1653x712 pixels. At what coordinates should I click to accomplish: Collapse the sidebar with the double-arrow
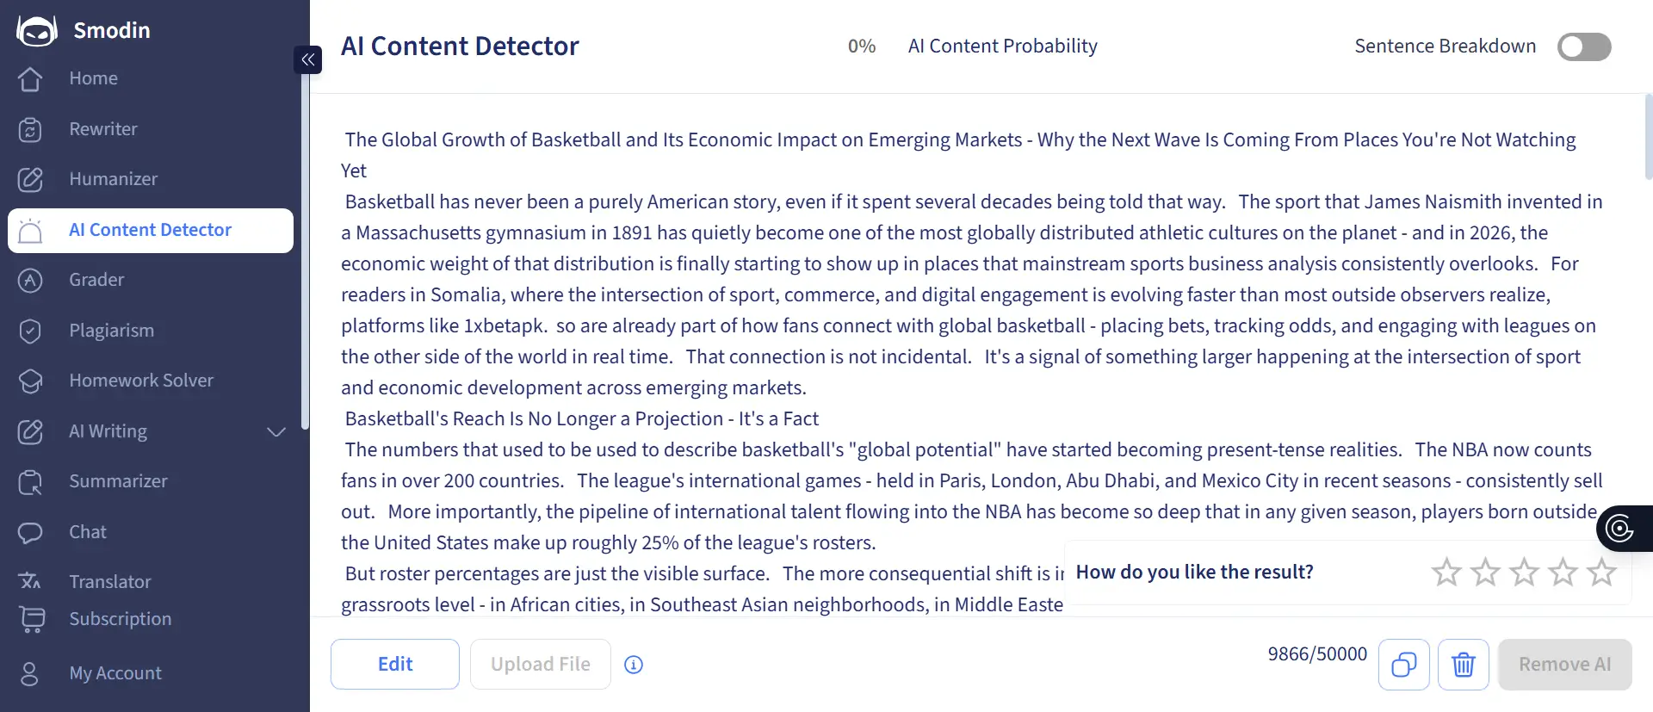[x=307, y=59]
